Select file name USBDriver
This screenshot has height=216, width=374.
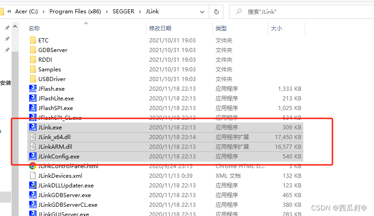[x=52, y=79]
